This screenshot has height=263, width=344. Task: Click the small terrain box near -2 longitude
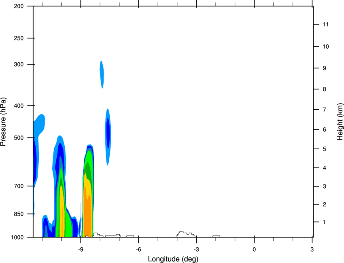[216, 236]
